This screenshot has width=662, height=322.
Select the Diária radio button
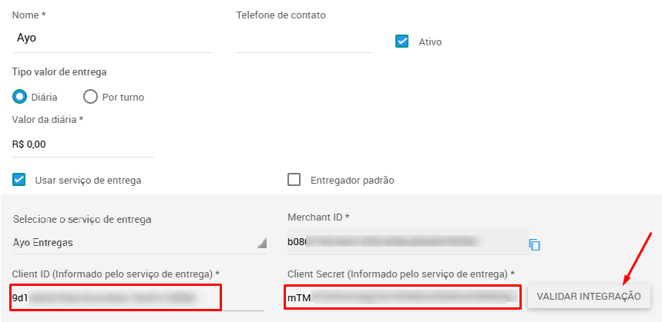pos(21,97)
